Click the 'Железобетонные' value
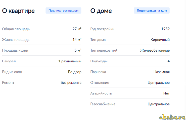Image resolution: width=186 pixels, height=120 pixels. tap(155, 50)
